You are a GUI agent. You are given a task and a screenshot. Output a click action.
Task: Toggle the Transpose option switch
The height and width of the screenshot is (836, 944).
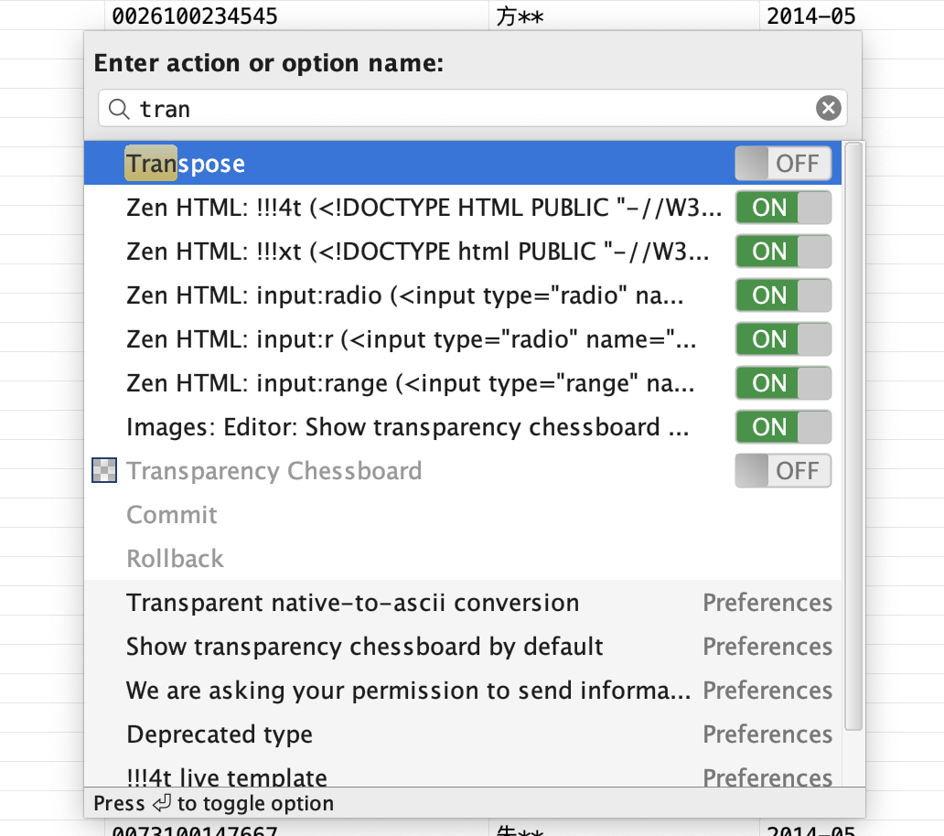pos(783,164)
